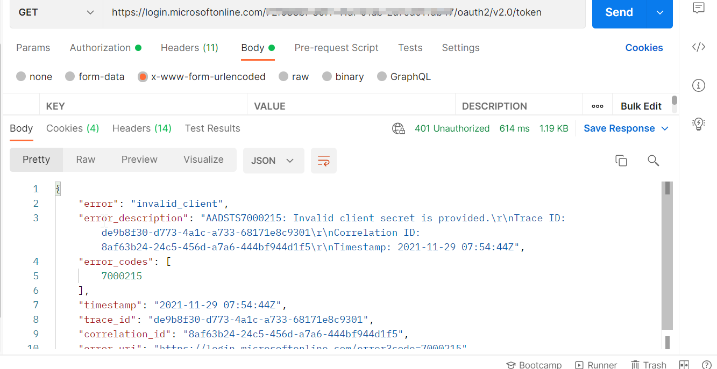Click the 614 ms response time
Screen dimensions: 717x369
514,128
